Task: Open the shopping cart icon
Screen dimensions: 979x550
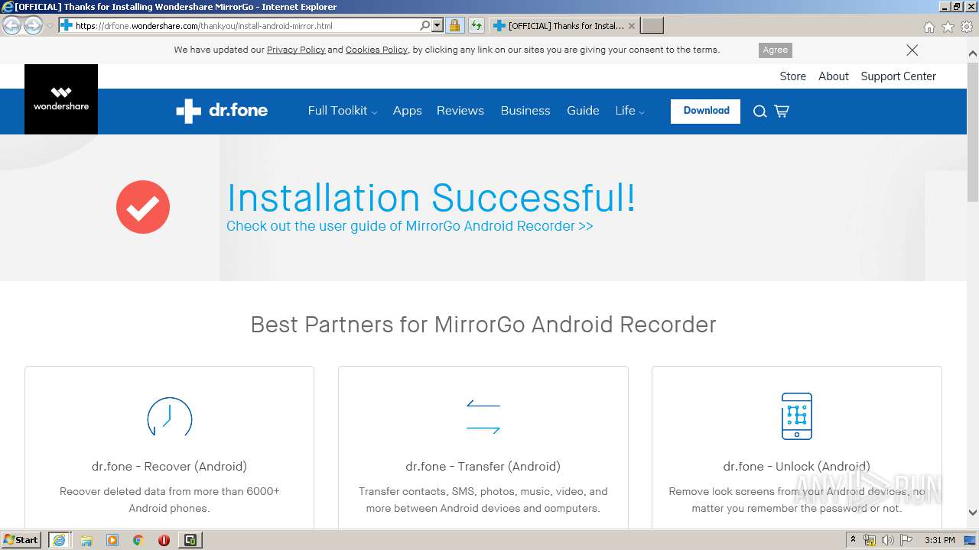Action: 782,112
